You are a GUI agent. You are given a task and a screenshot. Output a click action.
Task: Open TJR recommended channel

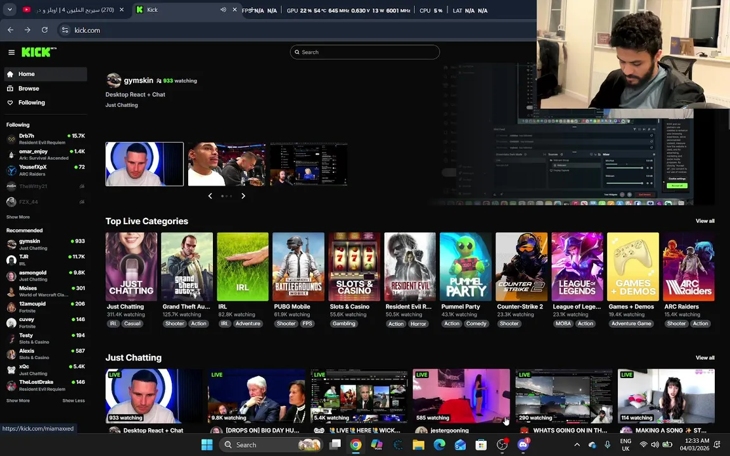click(x=46, y=260)
